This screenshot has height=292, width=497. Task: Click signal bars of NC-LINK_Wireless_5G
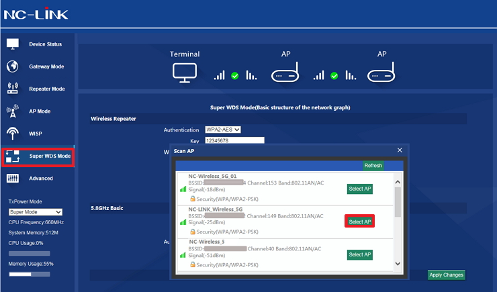point(183,222)
